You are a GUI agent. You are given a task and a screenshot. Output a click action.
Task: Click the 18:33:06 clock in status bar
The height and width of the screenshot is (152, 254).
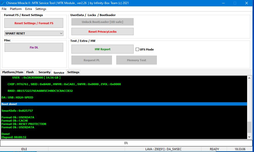(x=240, y=149)
